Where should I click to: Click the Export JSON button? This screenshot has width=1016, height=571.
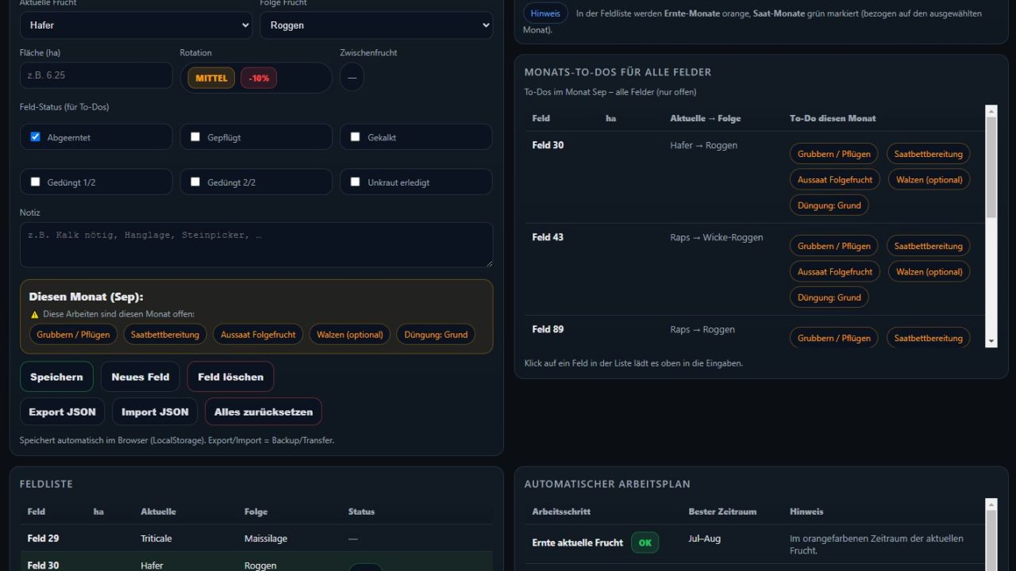[x=62, y=412]
